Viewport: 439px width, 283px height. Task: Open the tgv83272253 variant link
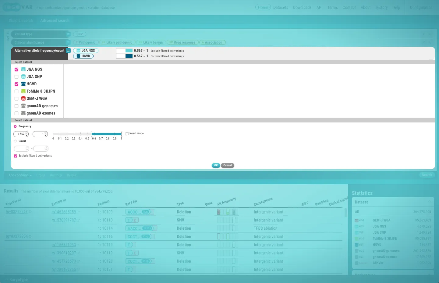point(17,212)
